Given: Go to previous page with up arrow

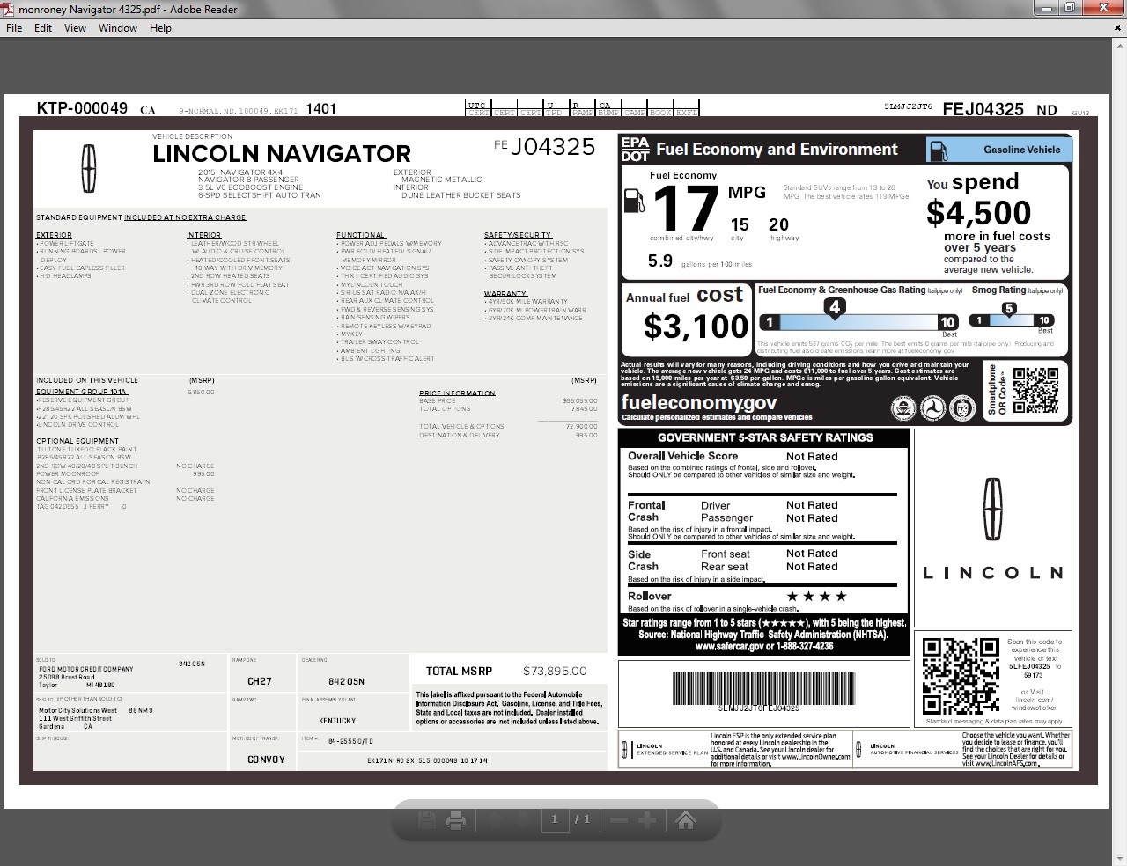Looking at the screenshot, I should click(494, 821).
